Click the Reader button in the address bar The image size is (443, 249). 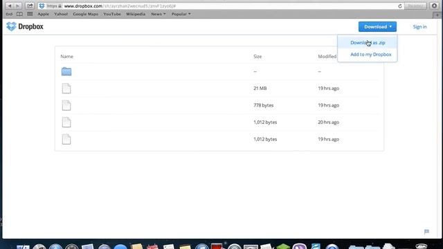(415, 6)
